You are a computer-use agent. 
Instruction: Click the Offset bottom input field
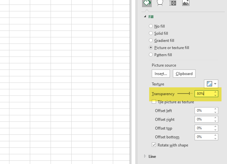[x=204, y=137]
